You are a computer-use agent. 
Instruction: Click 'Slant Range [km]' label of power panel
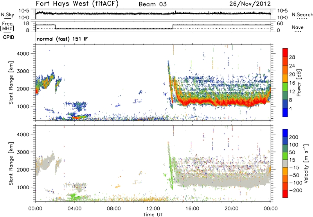pos(11,83)
